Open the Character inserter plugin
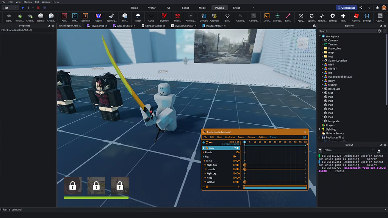Image resolution: width=388 pixels, height=218 pixels. click(x=277, y=16)
